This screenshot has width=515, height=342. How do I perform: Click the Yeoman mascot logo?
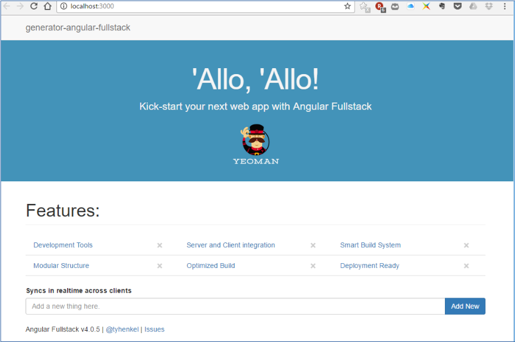[x=256, y=139]
